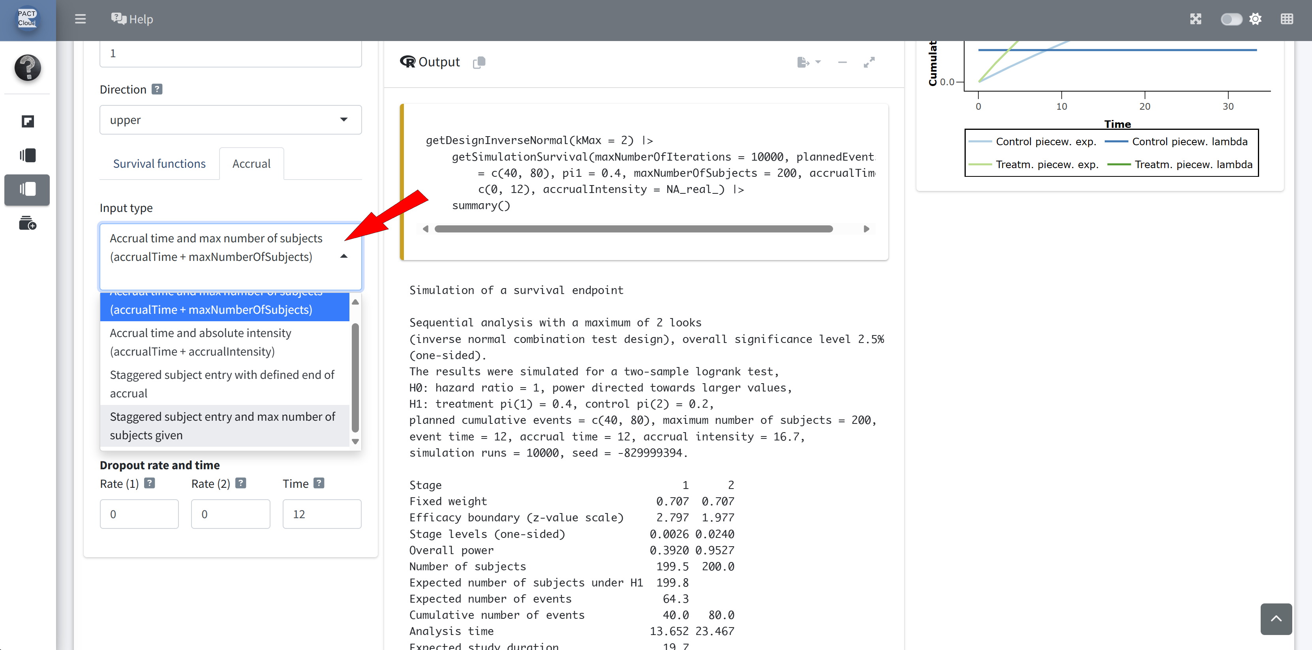Click the question mark help icon in sidebar

tap(28, 68)
